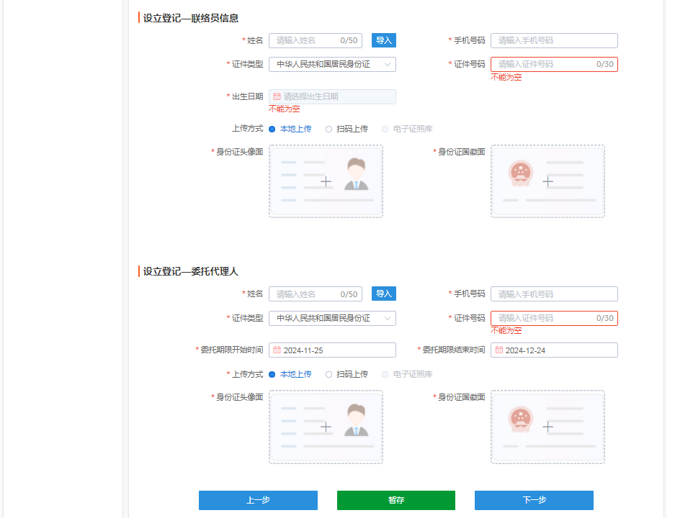Click 设立登记—联络员信息 section heading

point(191,18)
